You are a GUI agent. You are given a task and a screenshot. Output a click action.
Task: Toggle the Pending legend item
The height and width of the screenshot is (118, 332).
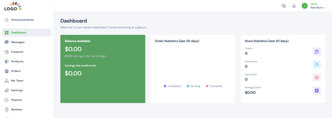[x=194, y=86]
